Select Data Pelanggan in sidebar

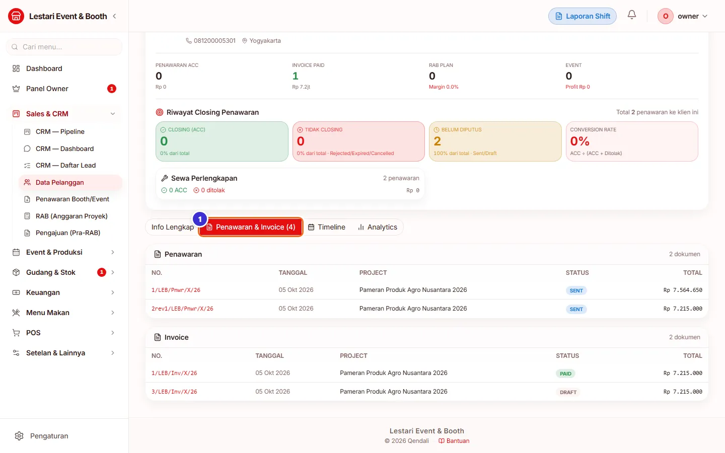(x=70, y=182)
